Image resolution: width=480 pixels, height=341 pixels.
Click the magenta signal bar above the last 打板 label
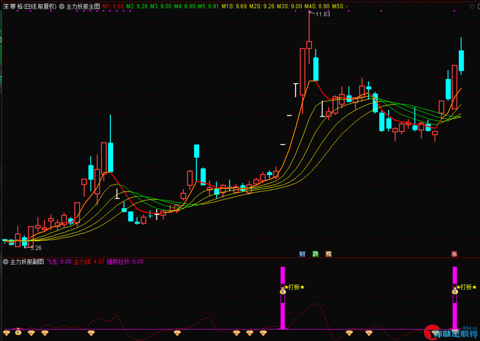click(455, 275)
